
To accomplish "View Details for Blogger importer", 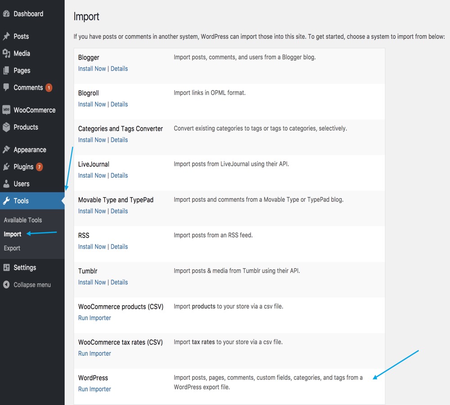I will [x=119, y=68].
